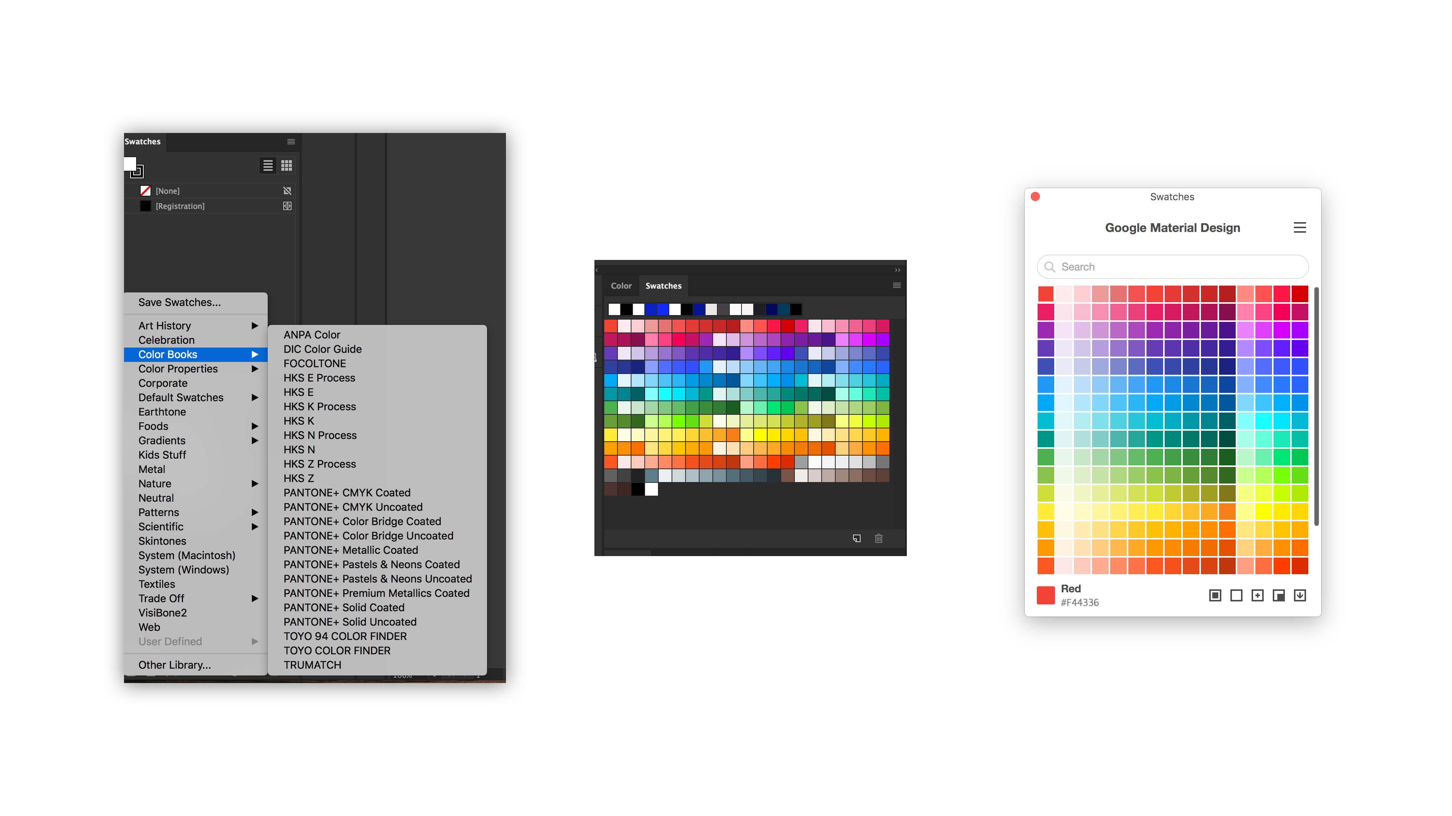Image resolution: width=1452 pixels, height=816 pixels.
Task: Switch Illustrator swatches to grid view
Action: pos(286,165)
